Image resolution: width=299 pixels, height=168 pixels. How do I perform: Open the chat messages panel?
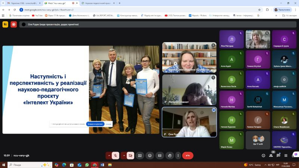coord(279,155)
